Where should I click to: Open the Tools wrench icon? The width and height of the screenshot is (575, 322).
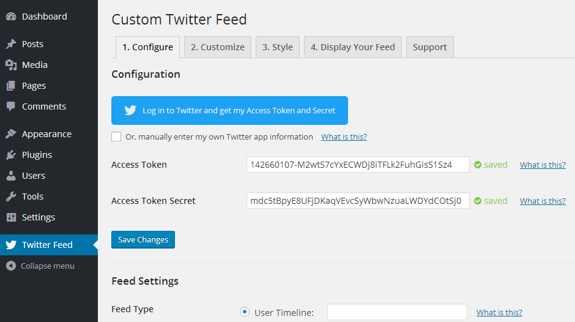[x=11, y=197]
